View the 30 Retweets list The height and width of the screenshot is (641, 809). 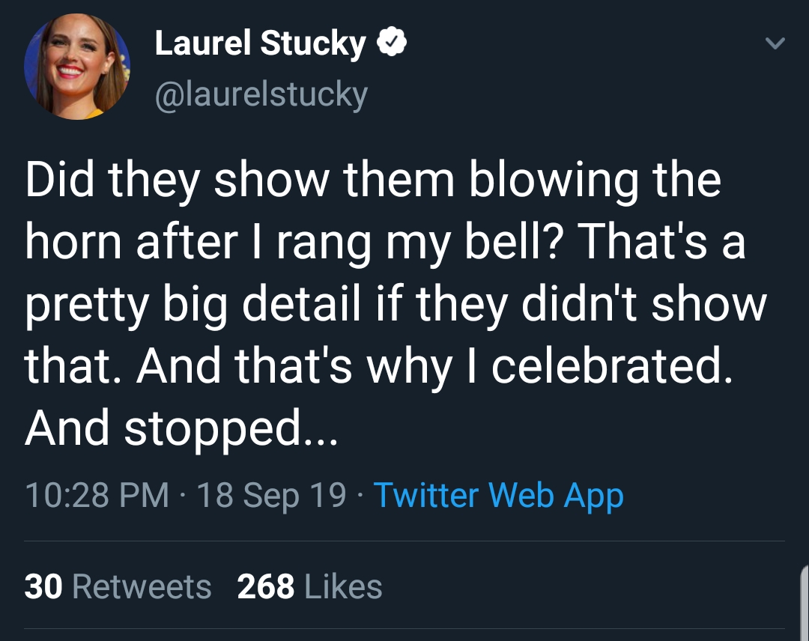coord(118,587)
